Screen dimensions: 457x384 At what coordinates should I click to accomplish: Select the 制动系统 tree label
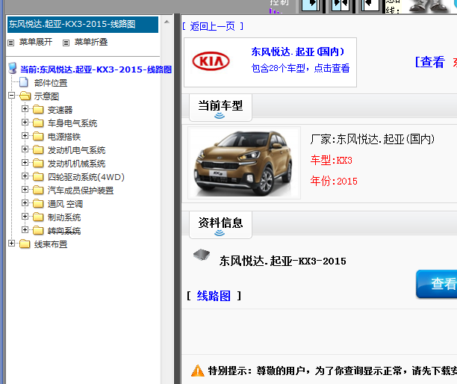64,217
